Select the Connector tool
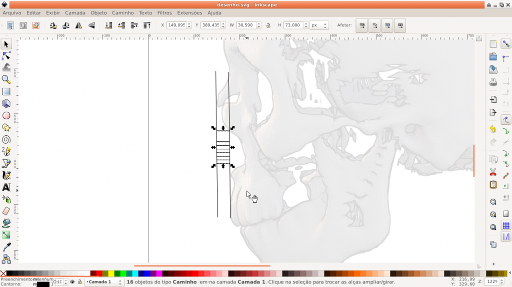 point(6,259)
